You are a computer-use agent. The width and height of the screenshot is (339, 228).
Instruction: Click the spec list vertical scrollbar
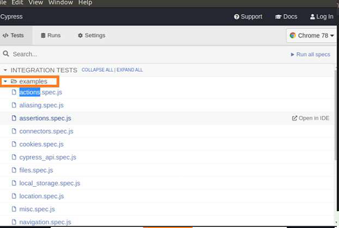336,115
